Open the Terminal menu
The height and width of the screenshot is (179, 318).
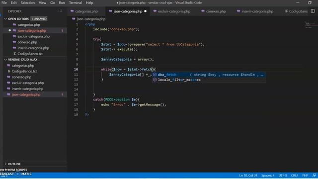75,2
